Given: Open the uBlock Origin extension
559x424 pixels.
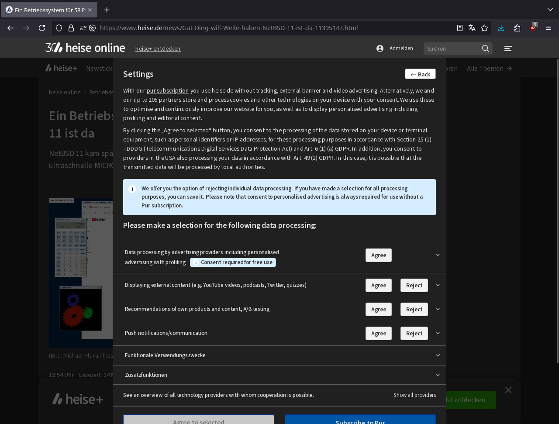Looking at the screenshot, I should tap(533, 28).
